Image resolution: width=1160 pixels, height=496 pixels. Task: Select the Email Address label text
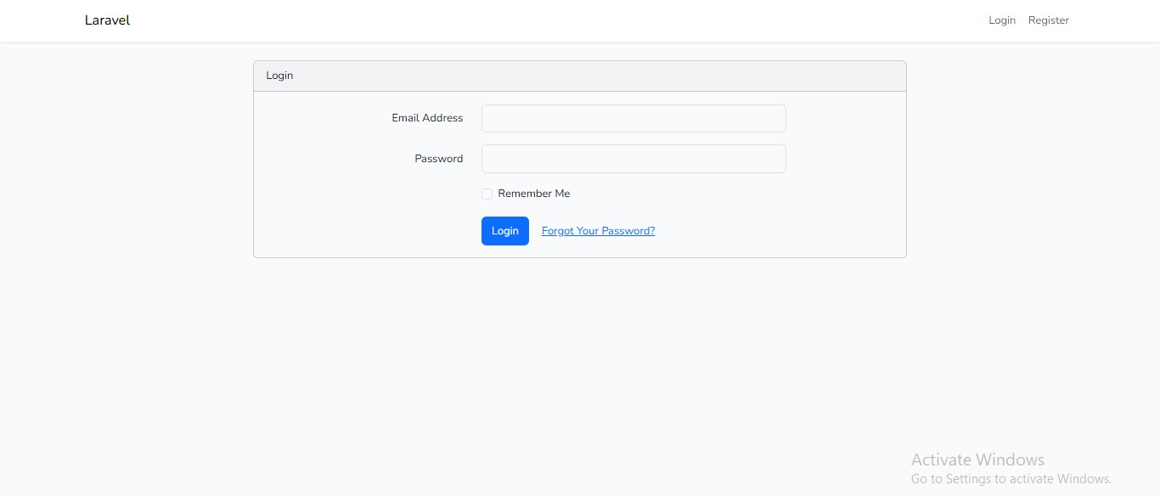[x=427, y=118]
